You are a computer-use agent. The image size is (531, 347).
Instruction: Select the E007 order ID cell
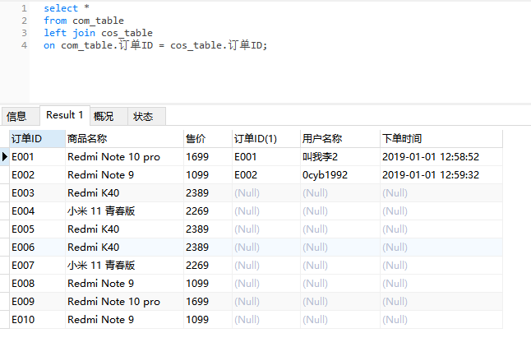click(37, 266)
